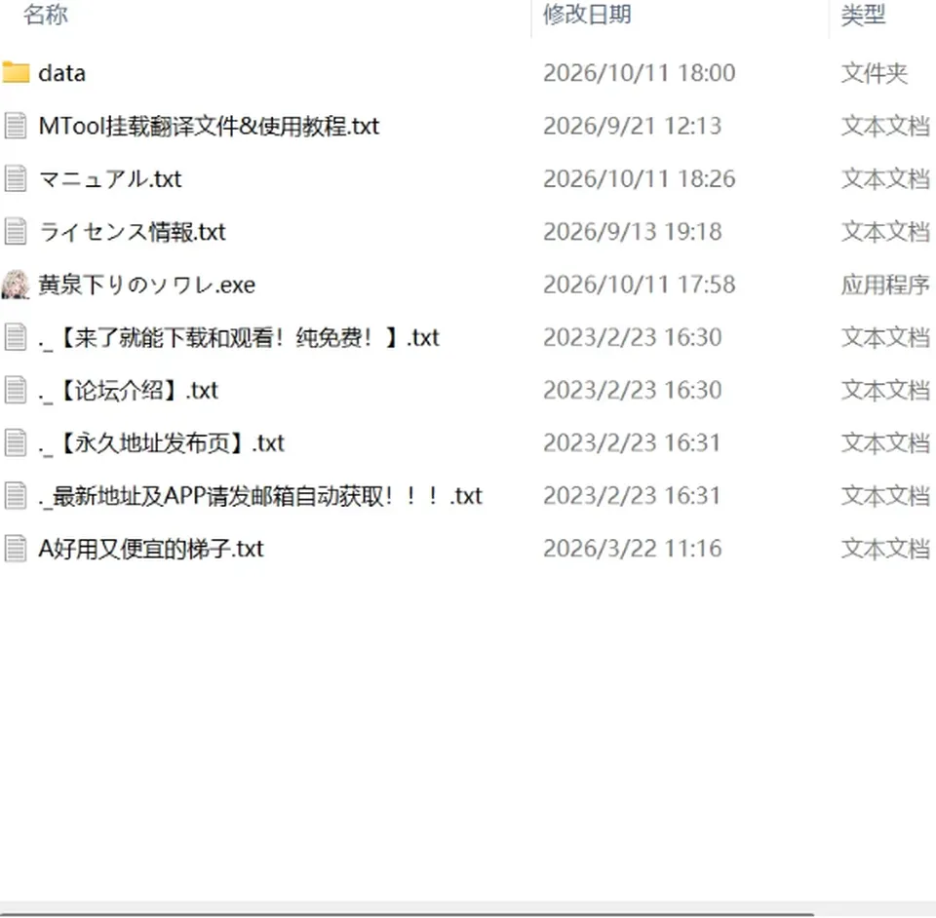Select file name マニュアル.txt
This screenshot has width=936, height=918.
110,179
